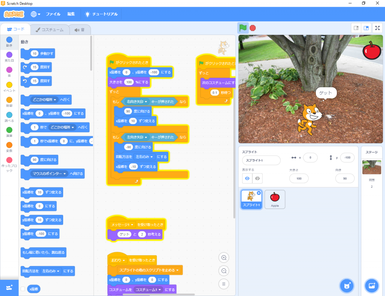This screenshot has width=385, height=296.
Task: Select the purple 見た目 category circle
Action: tap(9, 55)
